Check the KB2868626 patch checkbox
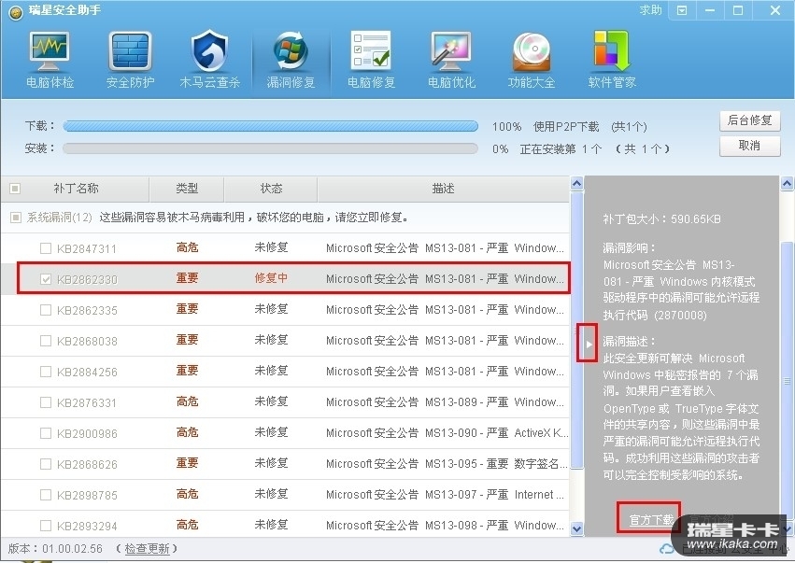Viewport: 795px width, 563px height. [x=46, y=464]
